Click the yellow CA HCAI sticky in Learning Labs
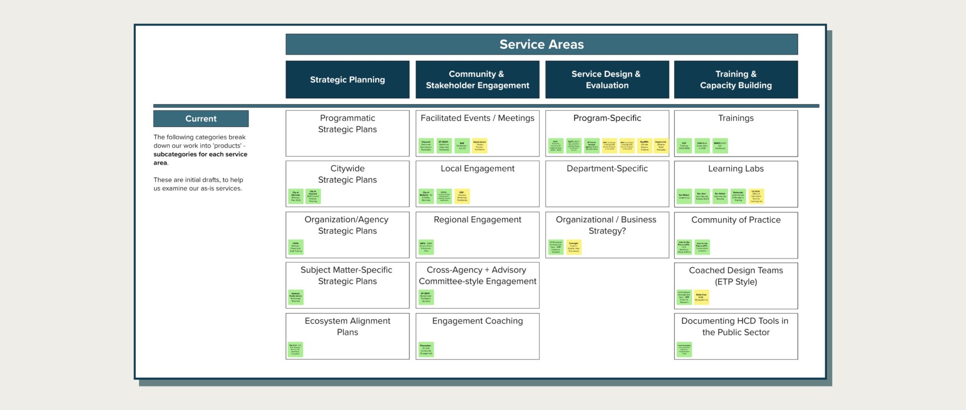The width and height of the screenshot is (966, 410). click(x=756, y=196)
